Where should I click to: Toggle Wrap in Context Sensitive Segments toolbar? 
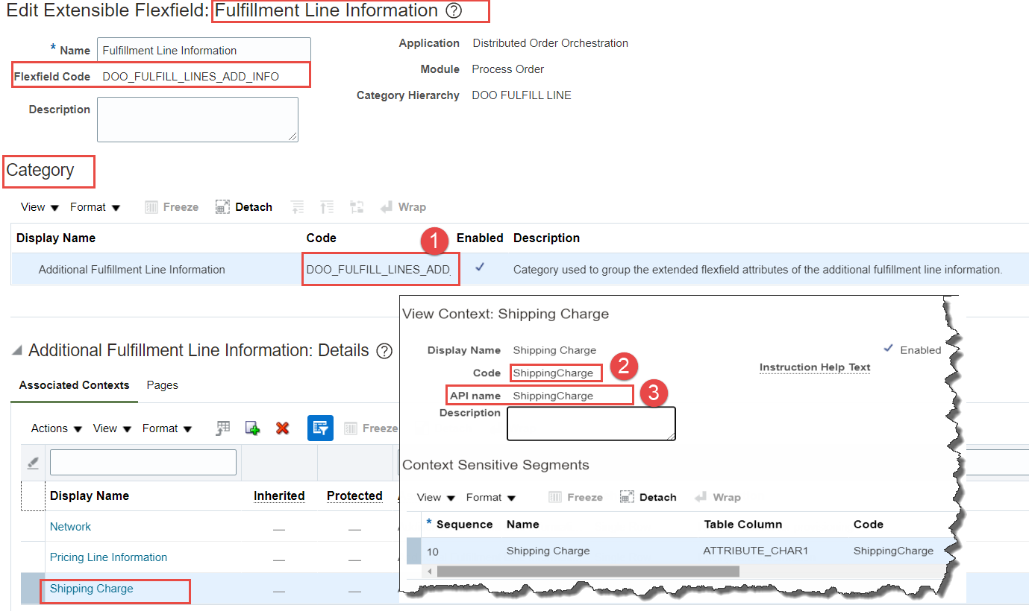point(717,497)
